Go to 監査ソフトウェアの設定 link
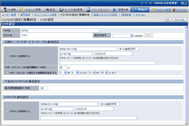189x126 pixels. click(x=106, y=15)
